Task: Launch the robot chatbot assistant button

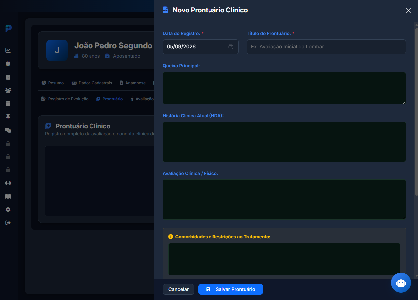Action: coord(401,283)
